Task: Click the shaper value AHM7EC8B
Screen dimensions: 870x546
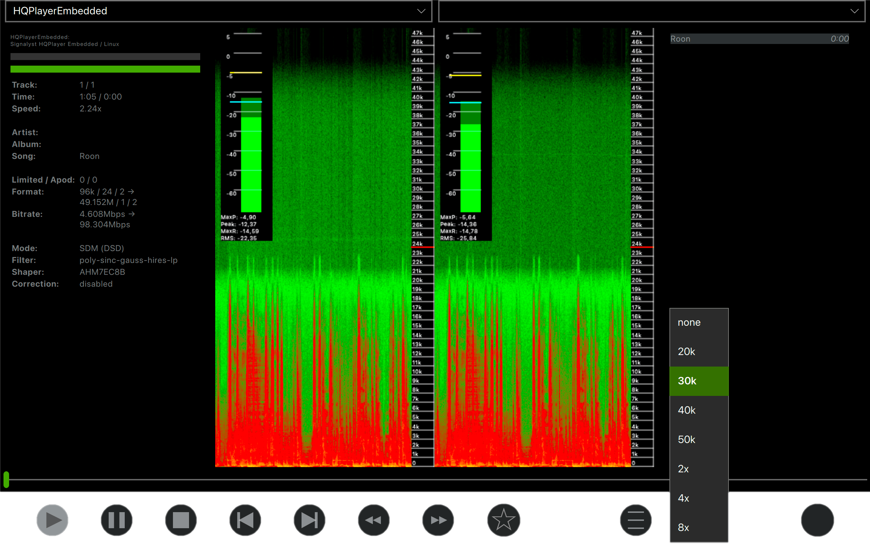Action: coord(102,272)
